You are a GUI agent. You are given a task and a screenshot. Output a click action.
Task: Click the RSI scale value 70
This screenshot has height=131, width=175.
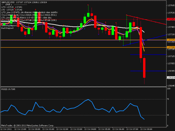168,99
